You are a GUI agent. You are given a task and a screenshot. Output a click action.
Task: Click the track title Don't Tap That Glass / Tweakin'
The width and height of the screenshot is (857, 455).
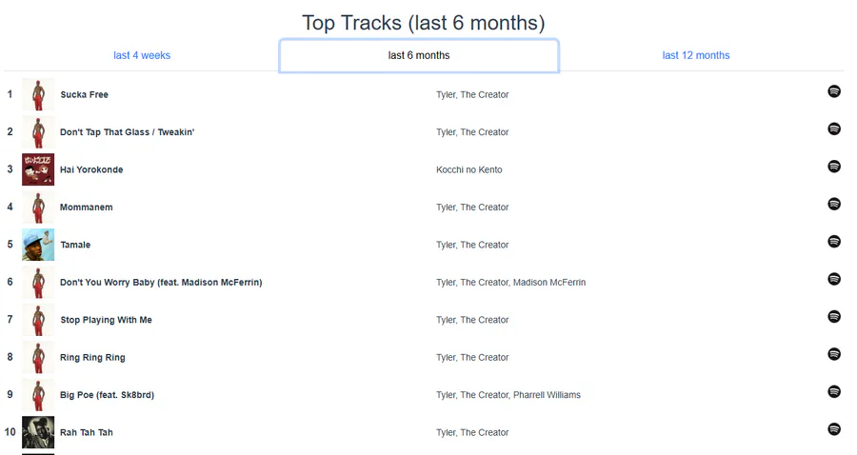128,132
